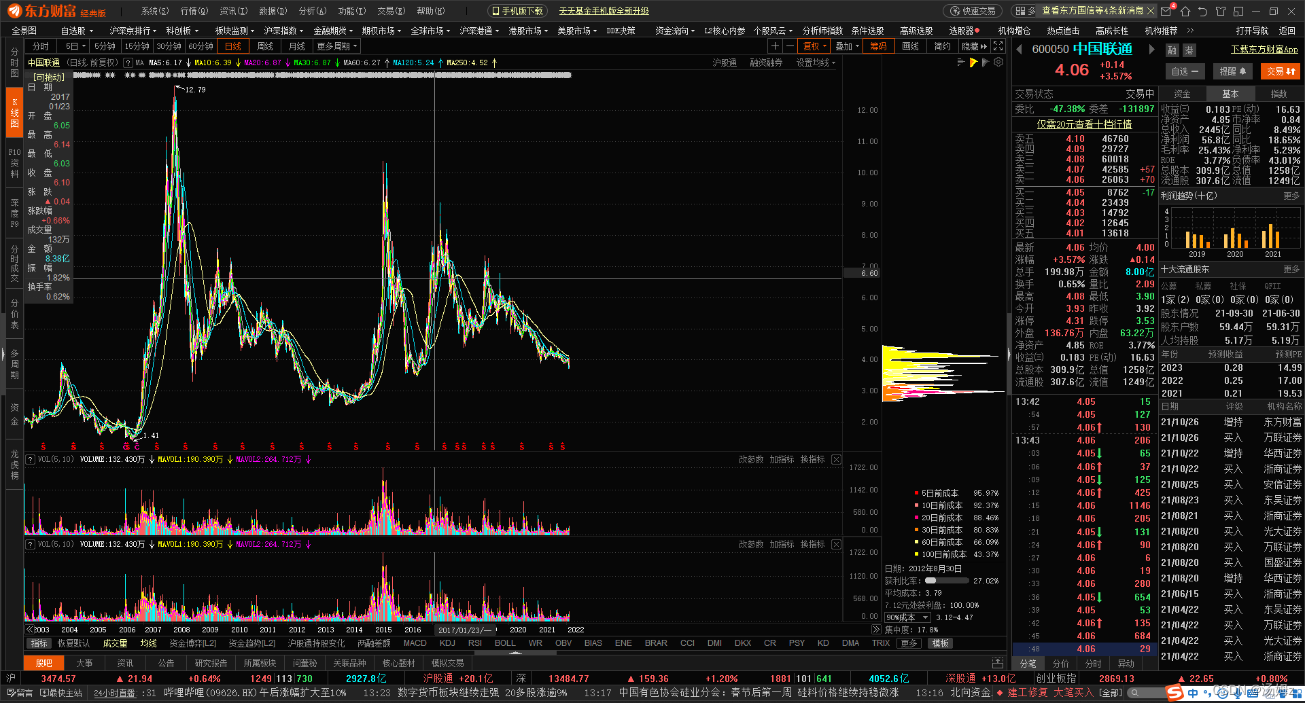Dismiss the 东方国信 news notification
1305x703 pixels.
(x=1150, y=11)
